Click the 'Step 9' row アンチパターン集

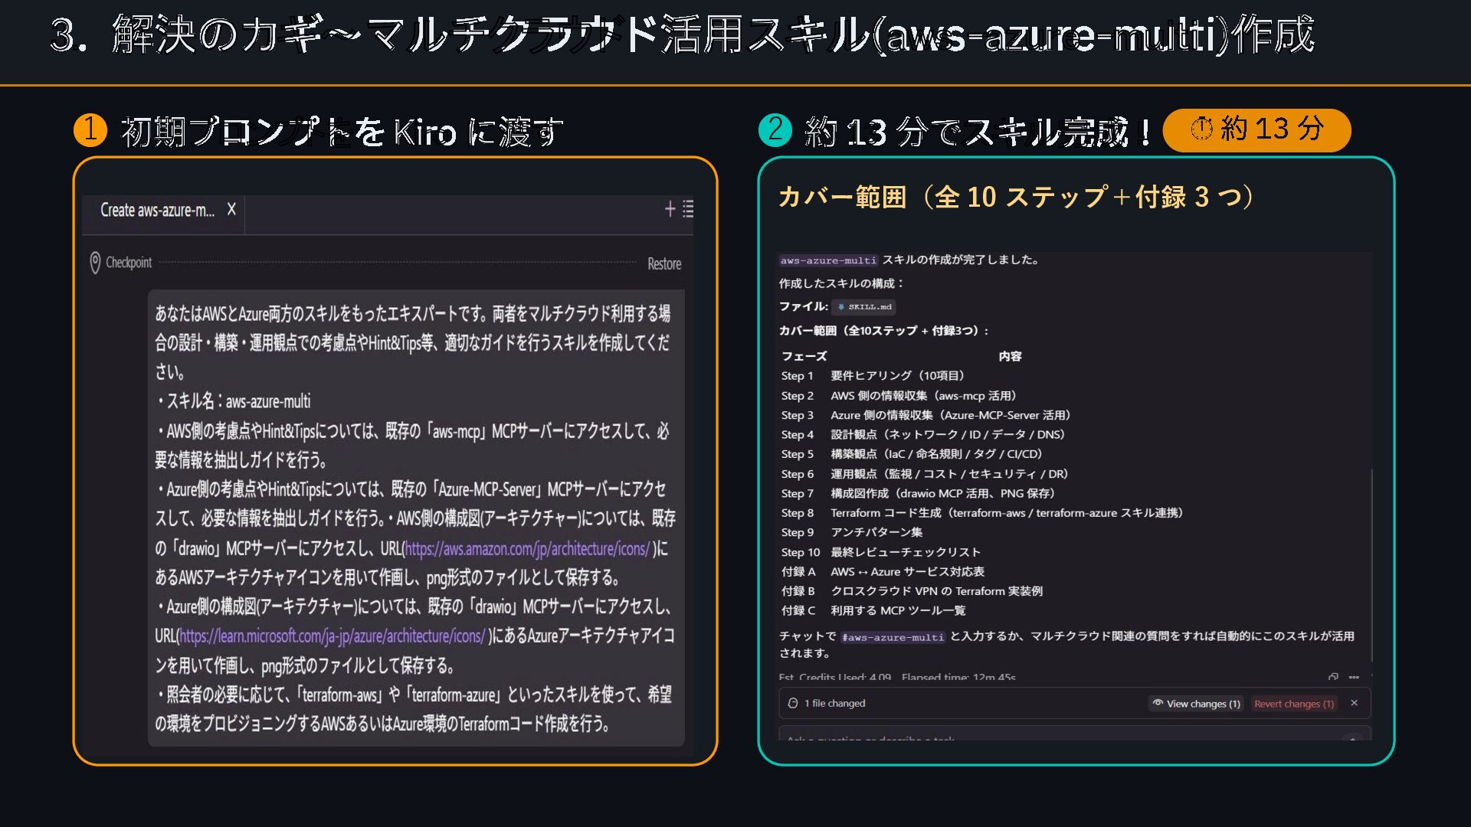852,532
